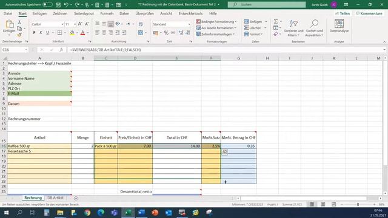Click the Cut scissors icon

coord(19,22)
